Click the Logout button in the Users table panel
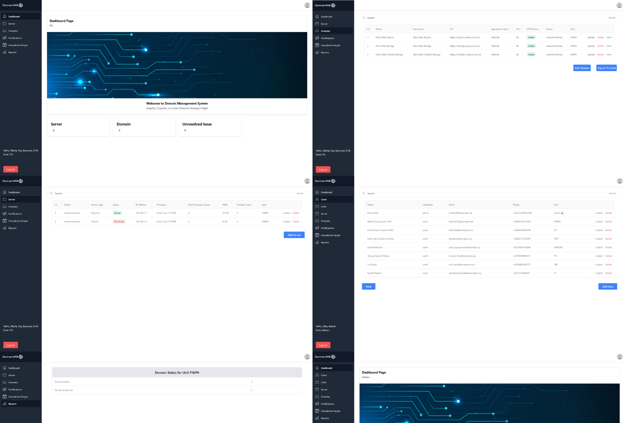The image size is (625, 423). point(323,345)
